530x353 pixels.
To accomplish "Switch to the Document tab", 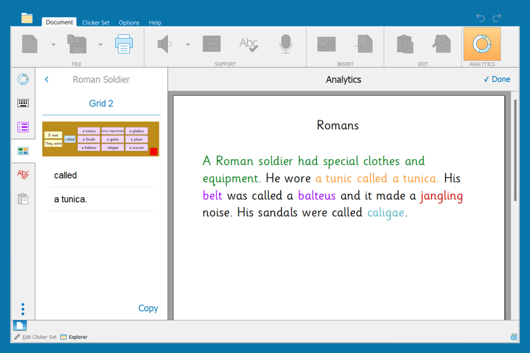I will tap(59, 22).
